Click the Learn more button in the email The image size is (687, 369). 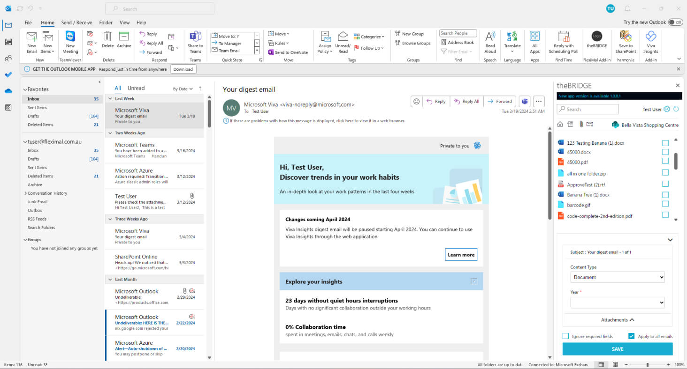click(461, 254)
